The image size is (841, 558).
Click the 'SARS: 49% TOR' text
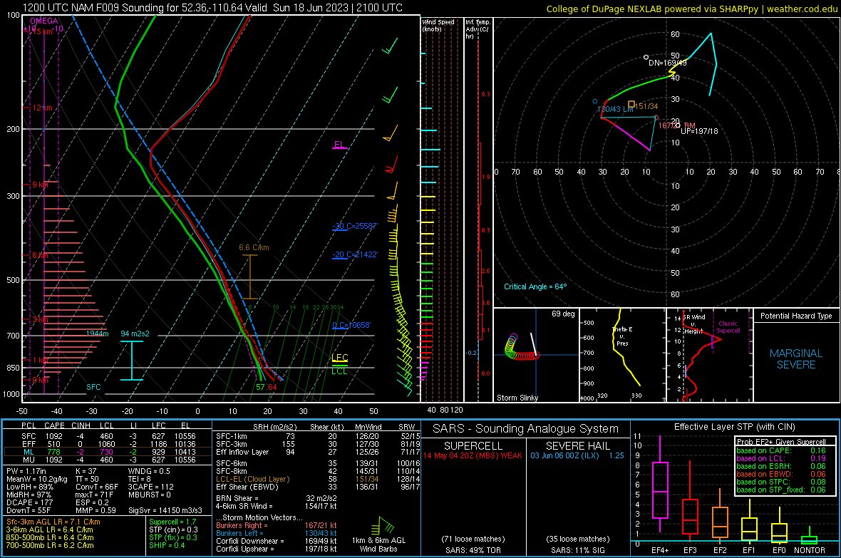pyautogui.click(x=473, y=550)
